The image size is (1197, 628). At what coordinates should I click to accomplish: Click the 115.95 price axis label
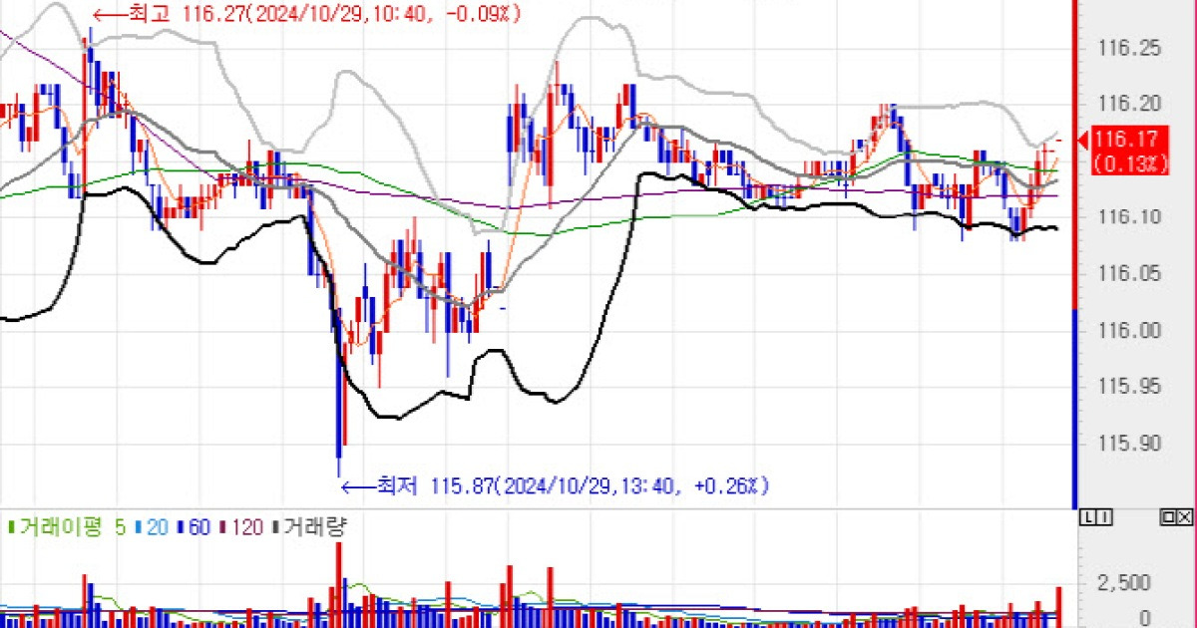click(x=1130, y=386)
